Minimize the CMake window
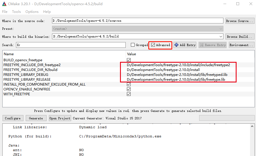 point(225,4)
